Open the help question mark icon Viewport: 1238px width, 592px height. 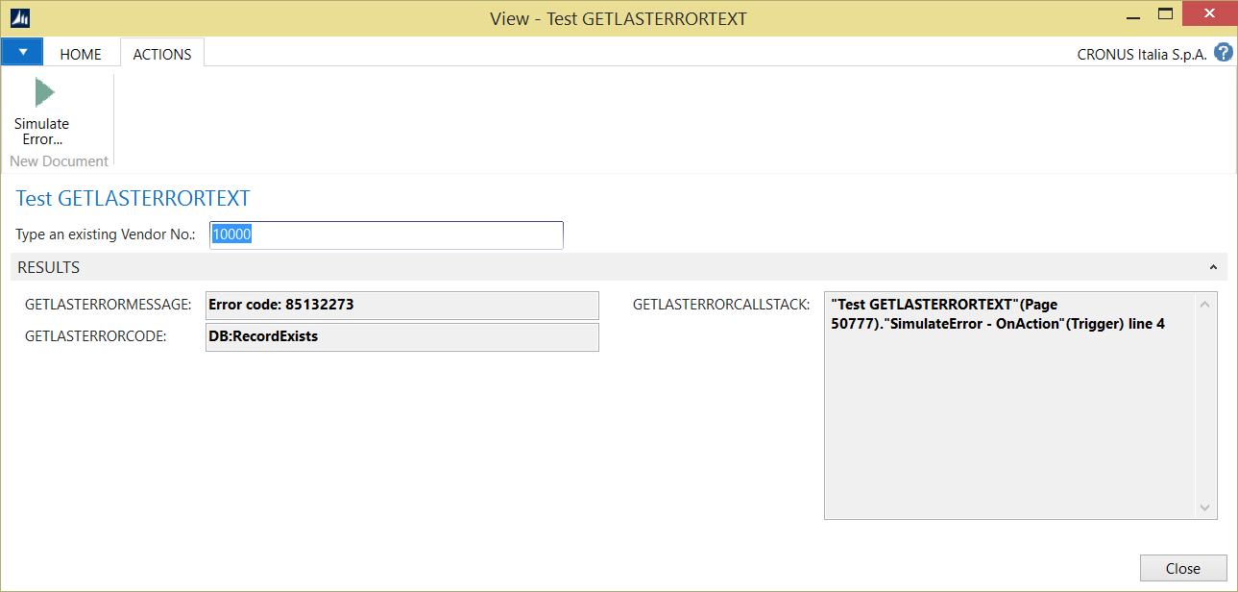pyautogui.click(x=1223, y=53)
